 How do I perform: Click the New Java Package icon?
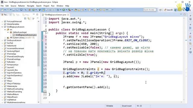(30, 10)
